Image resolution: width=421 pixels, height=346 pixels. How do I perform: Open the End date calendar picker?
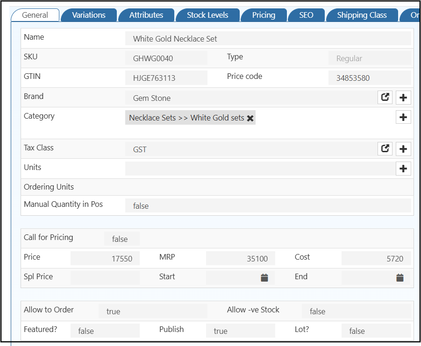coord(400,278)
